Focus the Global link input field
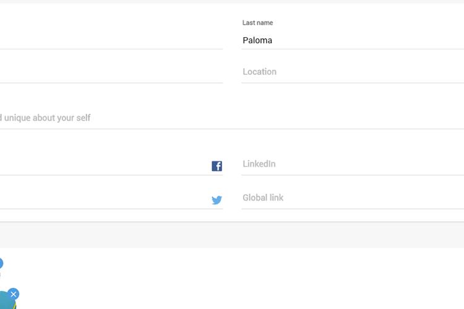 click(353, 198)
